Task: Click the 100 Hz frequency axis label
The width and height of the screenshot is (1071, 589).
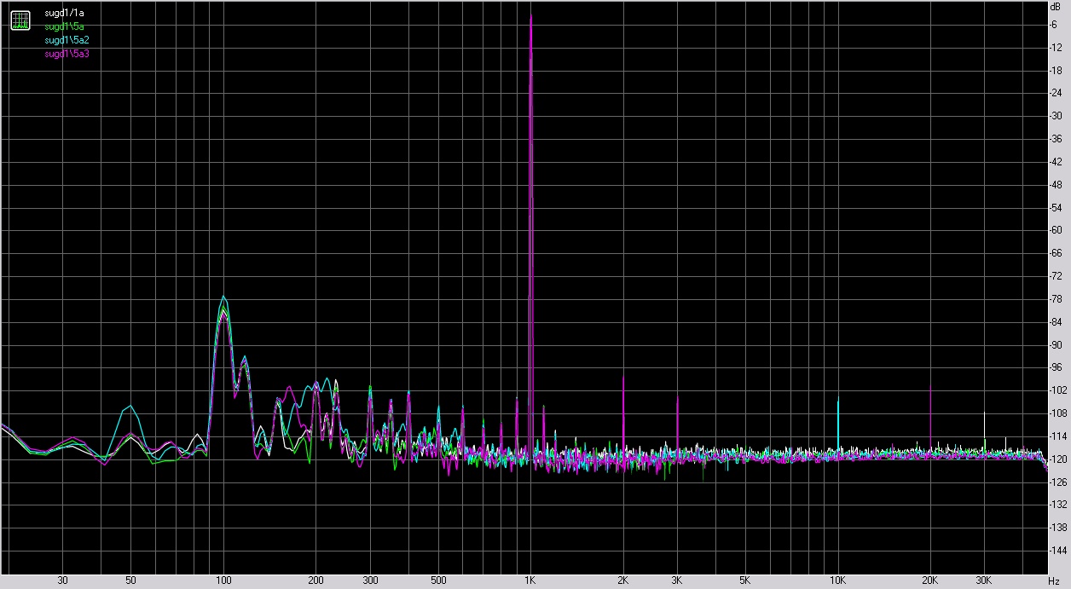Action: tap(223, 581)
